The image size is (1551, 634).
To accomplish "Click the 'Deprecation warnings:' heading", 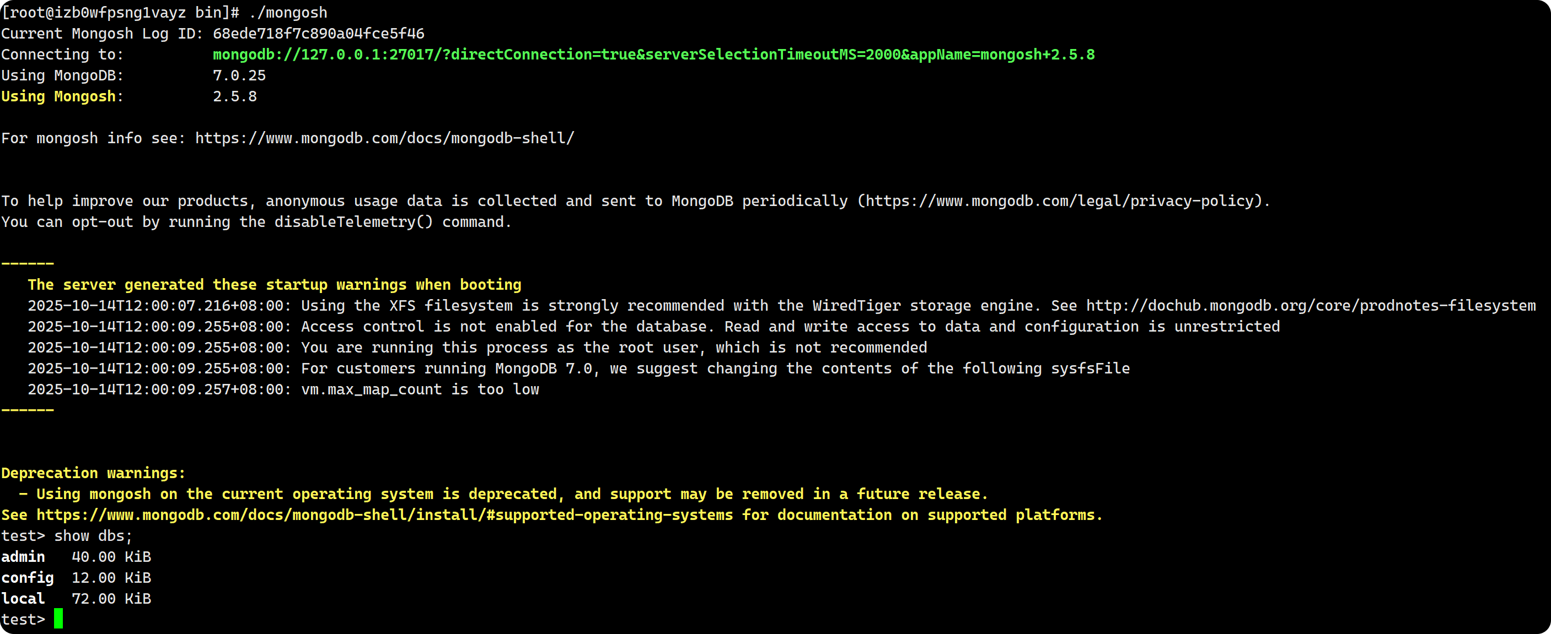I will click(x=93, y=473).
